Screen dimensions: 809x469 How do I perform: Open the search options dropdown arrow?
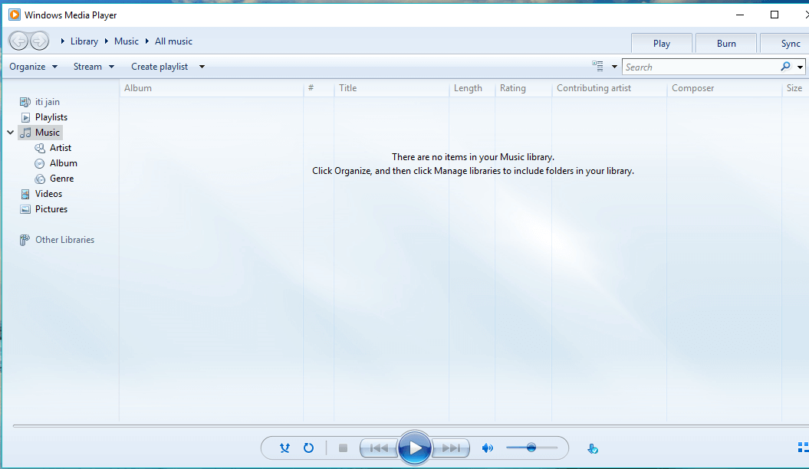(800, 67)
